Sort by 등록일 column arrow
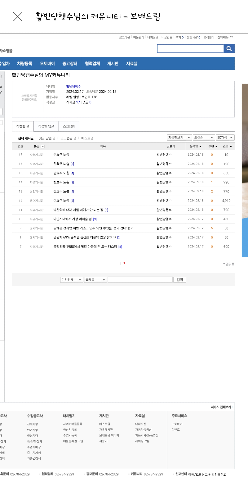 (x=201, y=146)
